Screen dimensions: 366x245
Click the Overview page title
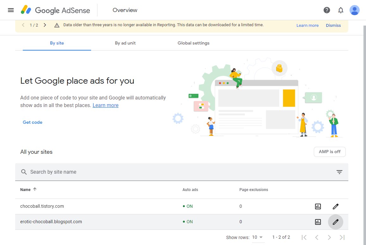pos(125,10)
